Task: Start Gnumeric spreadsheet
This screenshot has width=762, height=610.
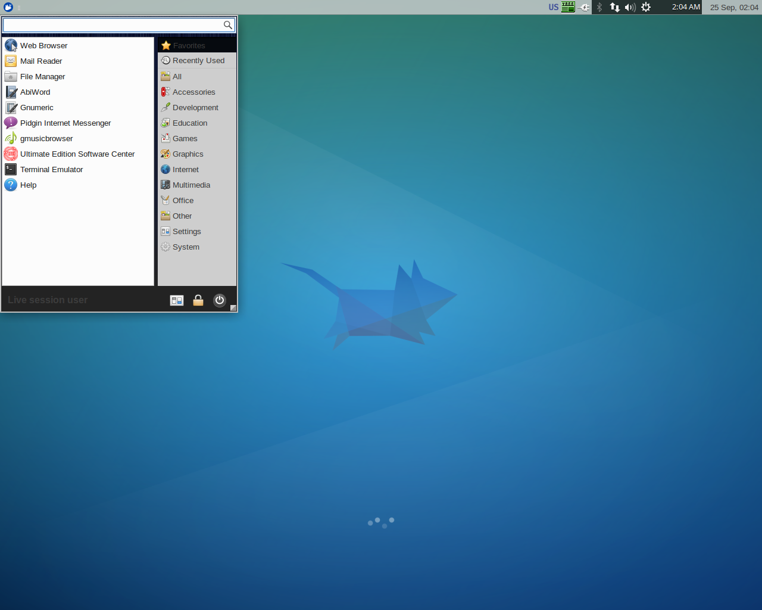Action: click(78, 107)
